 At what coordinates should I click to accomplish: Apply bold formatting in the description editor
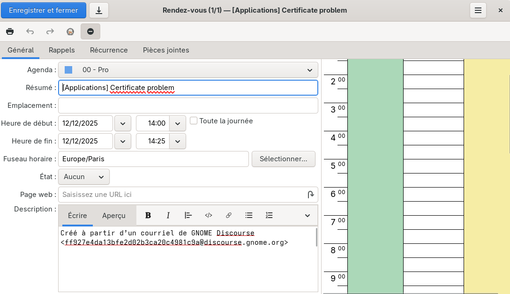point(148,215)
